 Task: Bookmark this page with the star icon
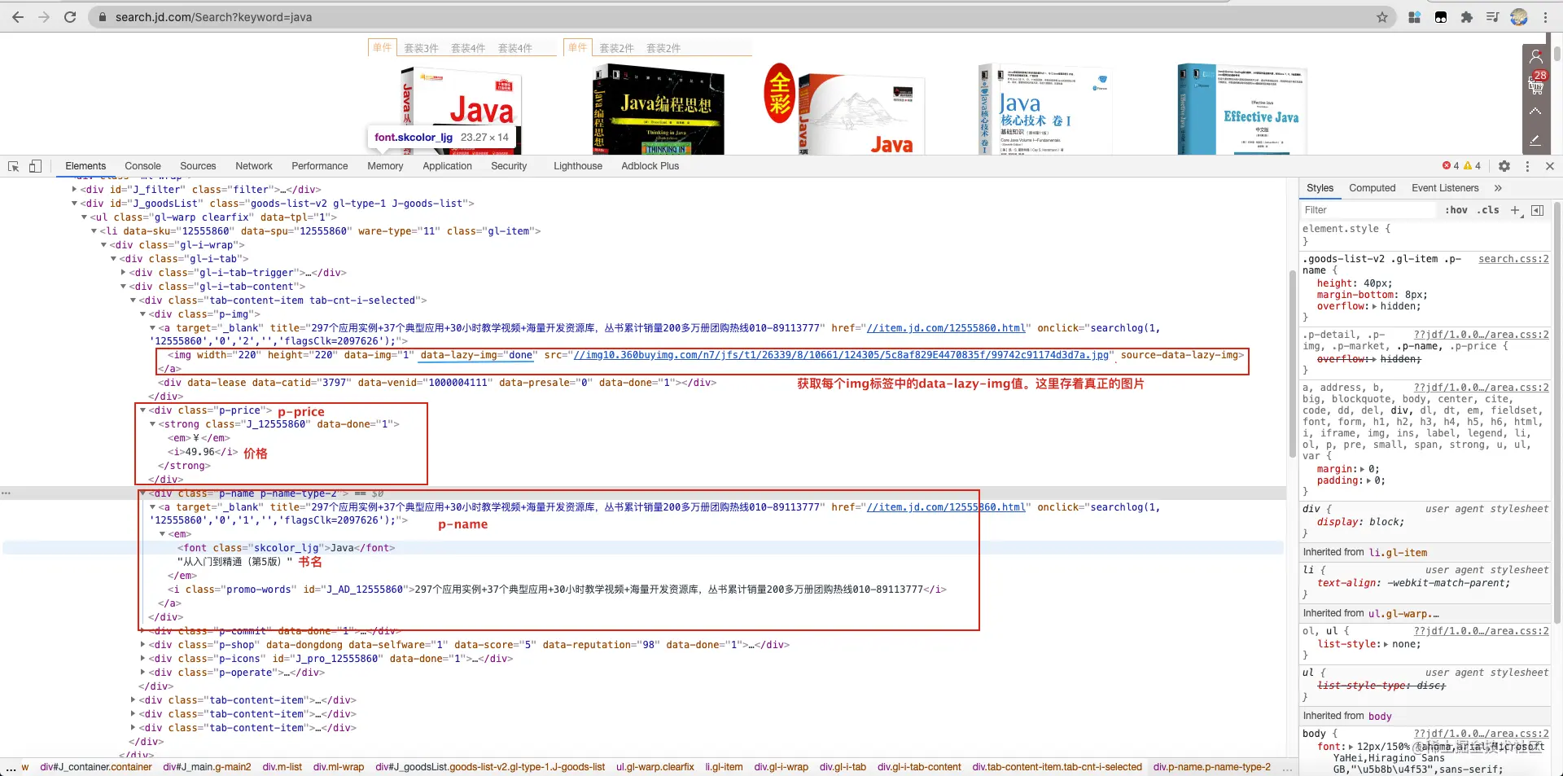tap(1382, 17)
